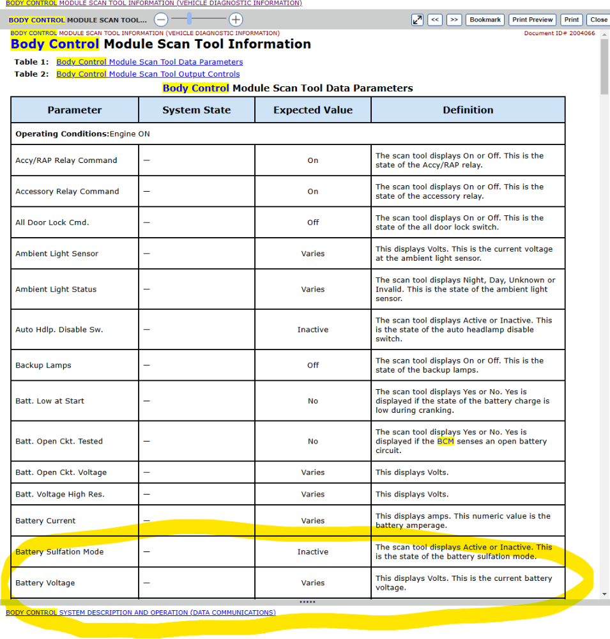The height and width of the screenshot is (639, 610).
Task: Click the Inactive value for Battery Sulfation Mode
Action: pos(313,552)
